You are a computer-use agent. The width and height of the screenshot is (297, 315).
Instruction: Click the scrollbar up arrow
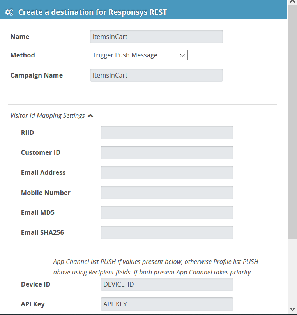[292, 2]
